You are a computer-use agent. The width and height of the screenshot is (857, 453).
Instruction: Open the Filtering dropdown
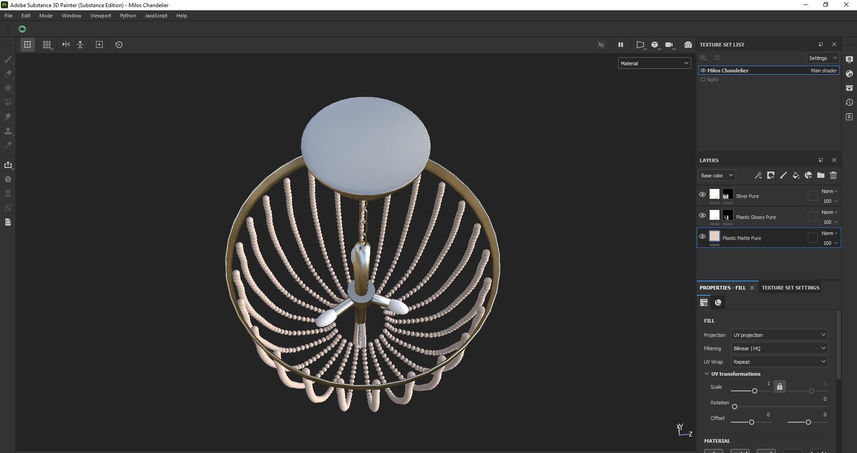[x=779, y=348]
